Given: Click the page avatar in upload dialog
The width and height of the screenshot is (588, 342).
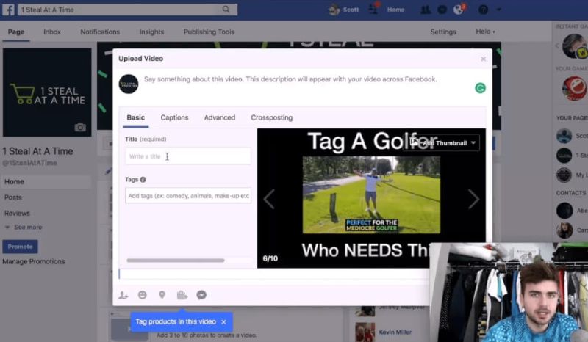Looking at the screenshot, I should 129,84.
